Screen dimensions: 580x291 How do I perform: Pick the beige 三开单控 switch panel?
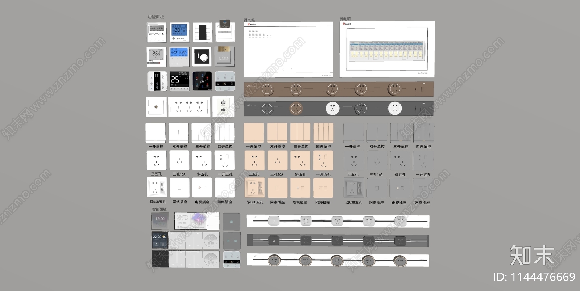click(300, 133)
